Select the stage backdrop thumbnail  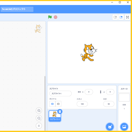click(124, 97)
